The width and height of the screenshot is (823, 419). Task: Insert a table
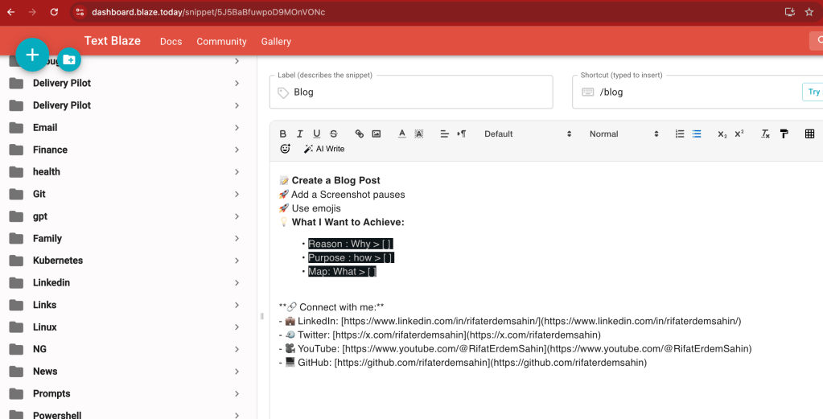click(809, 134)
